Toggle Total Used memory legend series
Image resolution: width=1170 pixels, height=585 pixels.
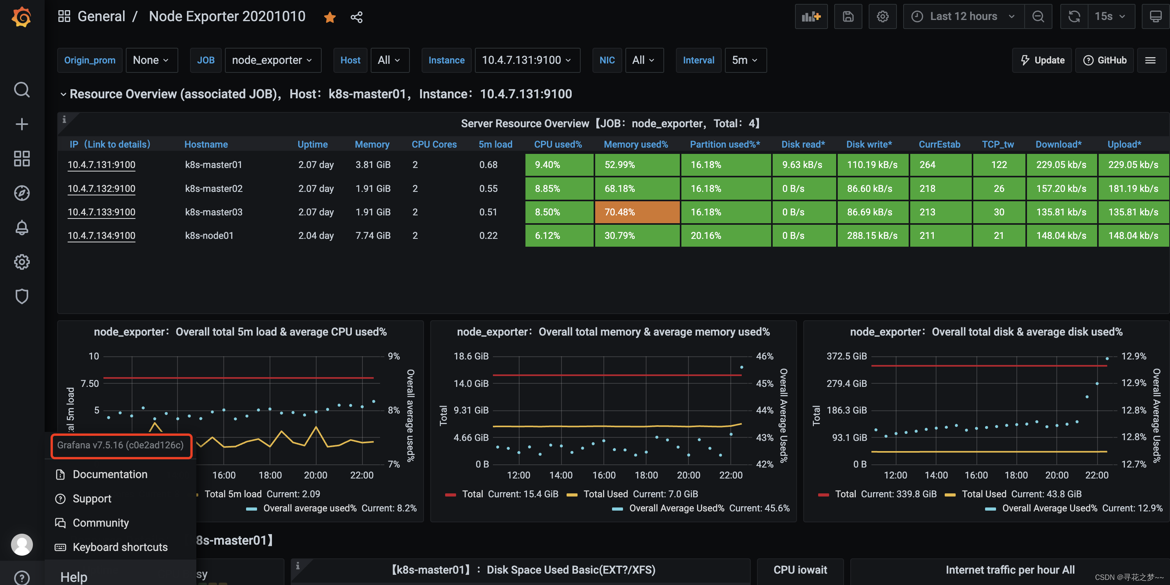point(605,494)
